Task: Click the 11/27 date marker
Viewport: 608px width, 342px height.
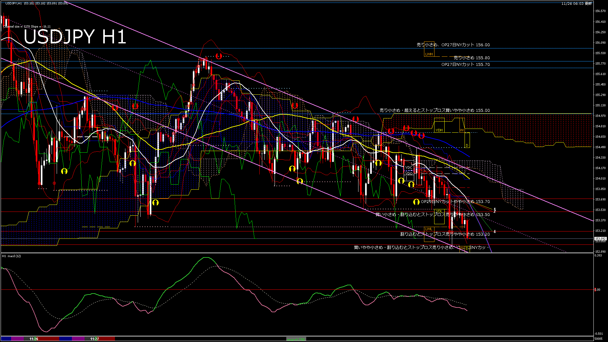Action: (95, 339)
